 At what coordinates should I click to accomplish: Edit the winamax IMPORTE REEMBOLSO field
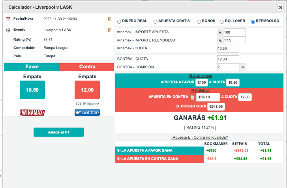coord(234,40)
